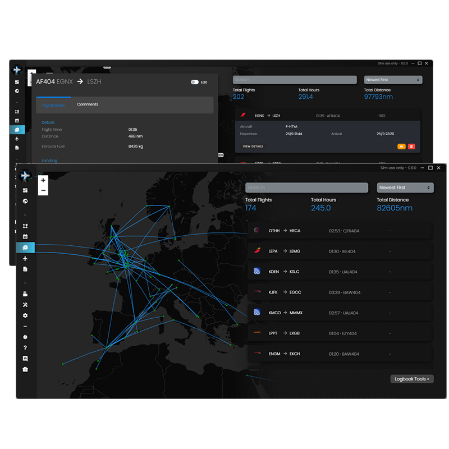Image resolution: width=449 pixels, height=449 pixels.
Task: Open Newest First dropdown above Total Distance 97793nm
Action: tap(393, 80)
